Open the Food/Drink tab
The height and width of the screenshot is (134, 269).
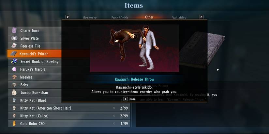coord(120,18)
